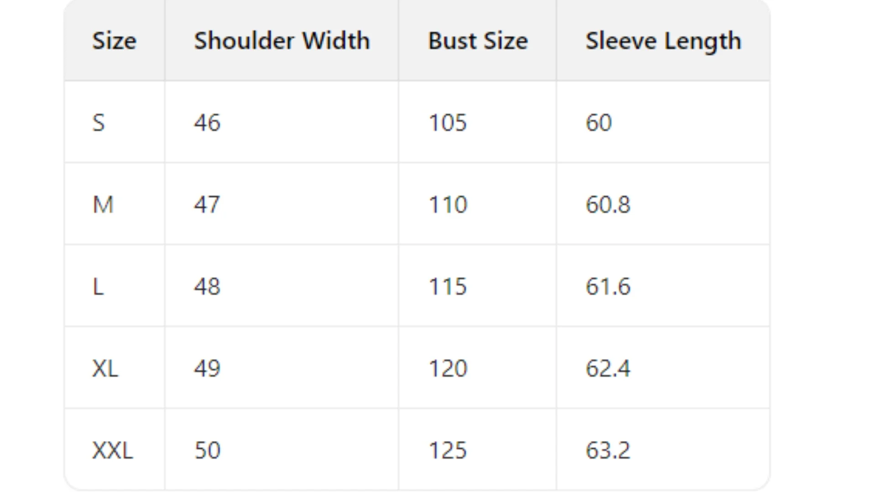The width and height of the screenshot is (876, 492).
Task: Click the Sleeve Length column header
Action: [663, 41]
